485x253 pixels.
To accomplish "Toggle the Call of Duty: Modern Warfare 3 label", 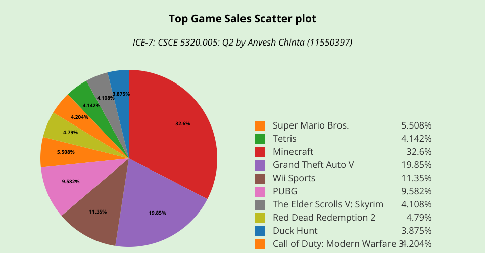I will coord(337,244).
